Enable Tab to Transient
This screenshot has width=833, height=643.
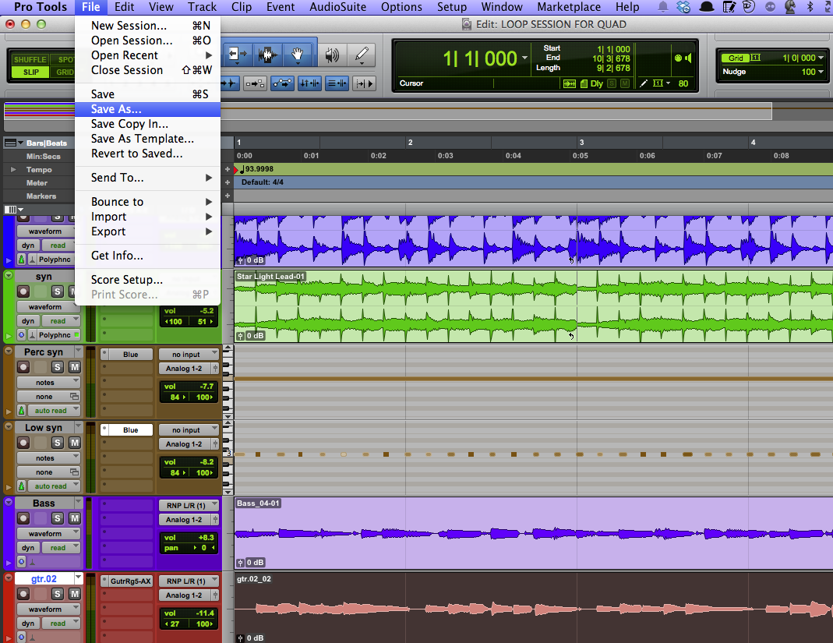point(231,83)
